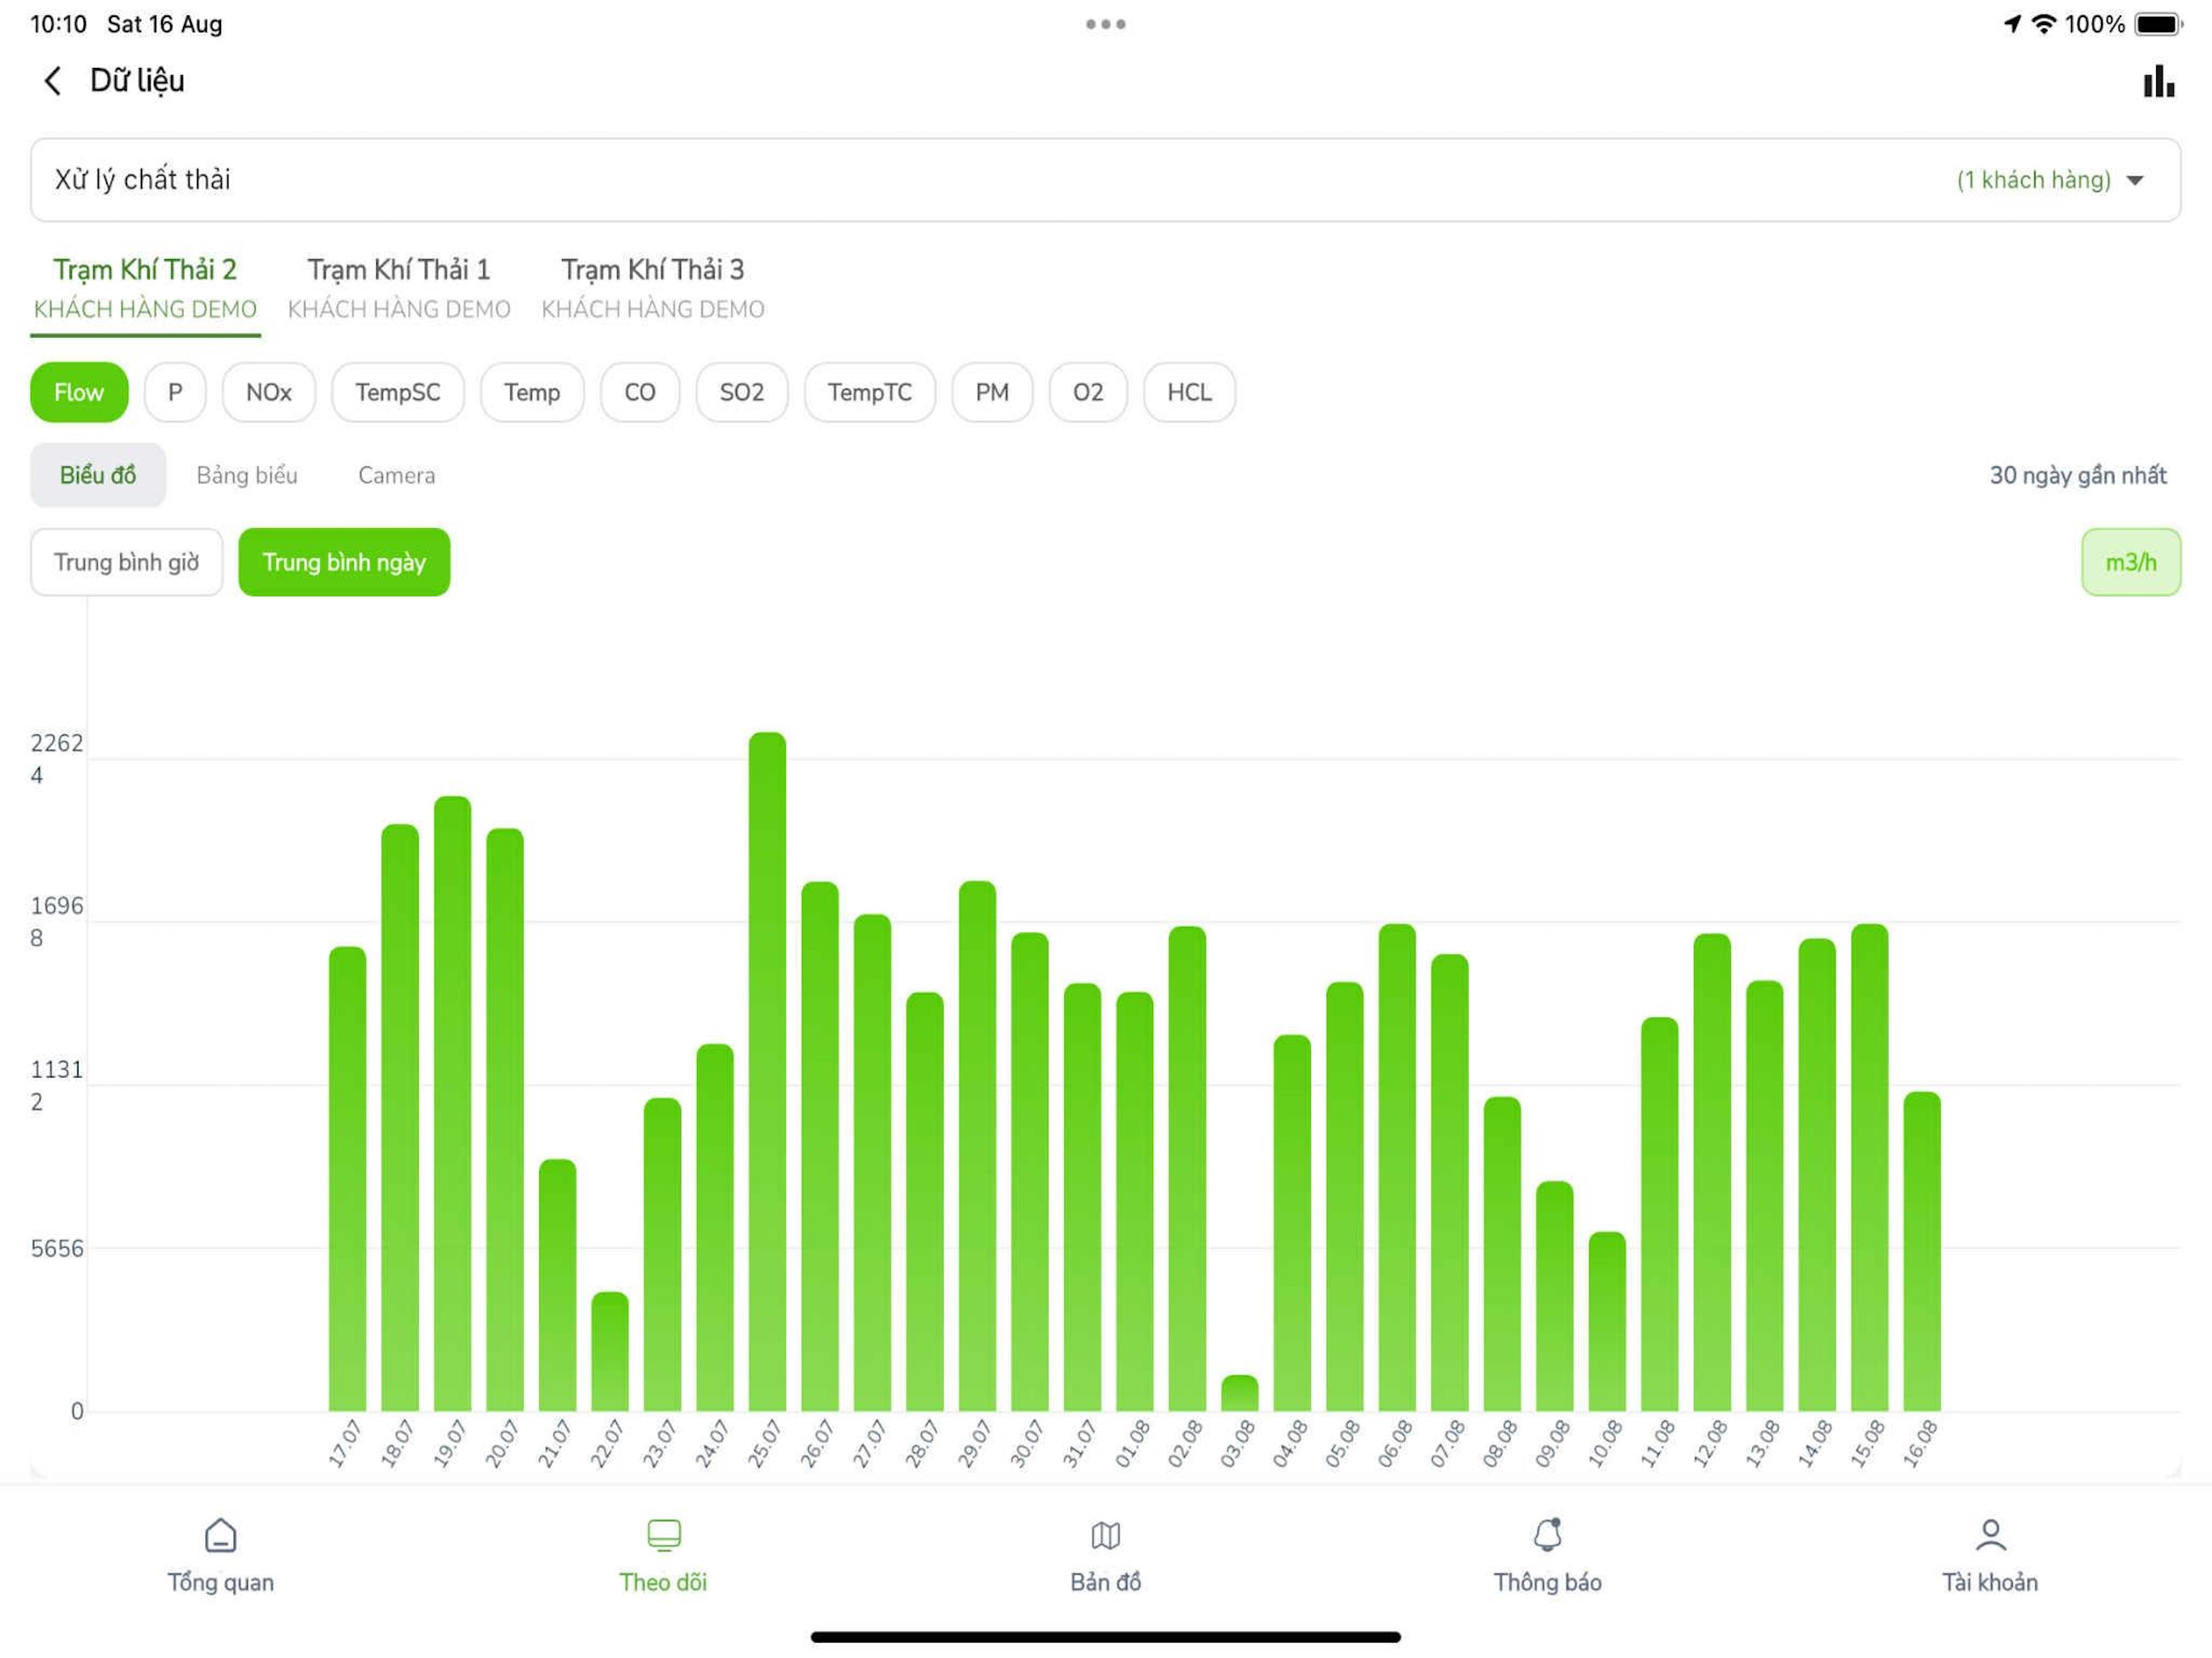Open the Thông báo bell icon
This screenshot has width=2212, height=1658.
click(1548, 1534)
